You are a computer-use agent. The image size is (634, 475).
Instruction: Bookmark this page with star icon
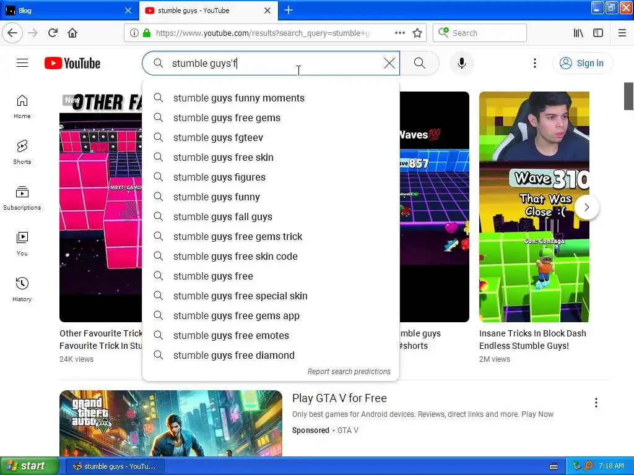point(417,33)
